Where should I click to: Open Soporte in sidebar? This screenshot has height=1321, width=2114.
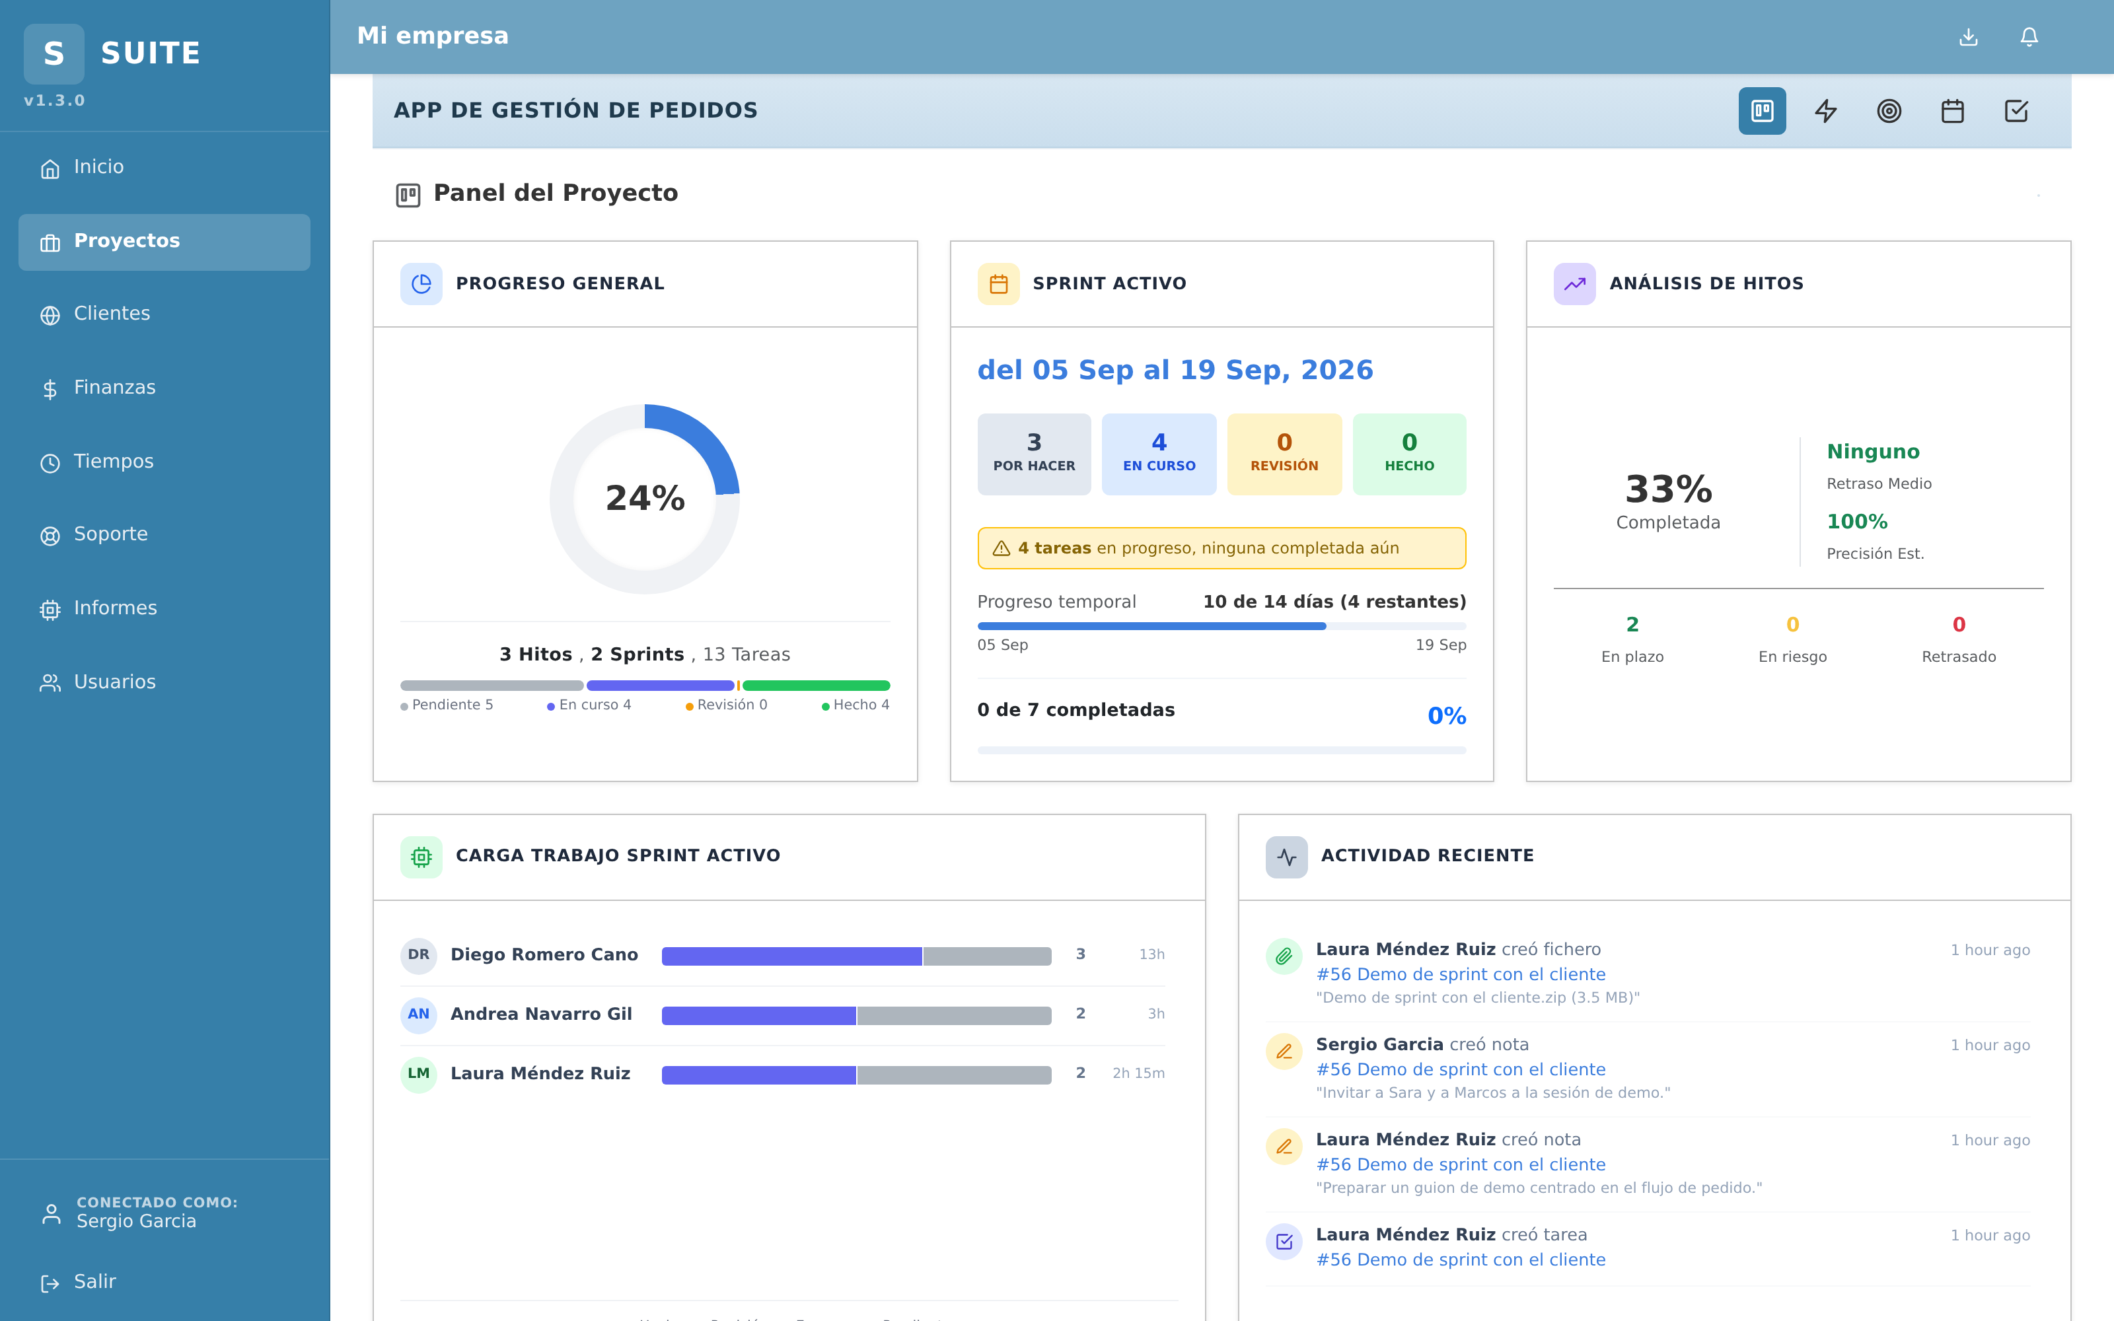[164, 536]
